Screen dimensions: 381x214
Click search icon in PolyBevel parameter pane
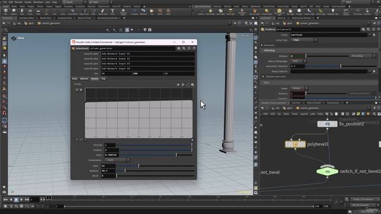tap(368, 29)
